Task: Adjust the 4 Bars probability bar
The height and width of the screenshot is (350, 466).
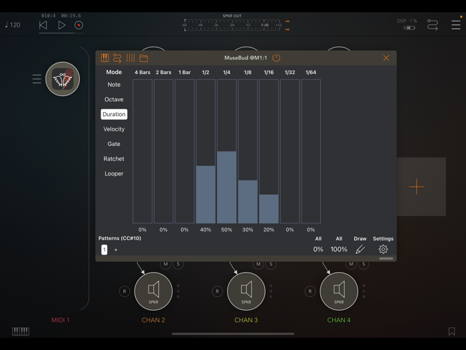Action: point(142,151)
